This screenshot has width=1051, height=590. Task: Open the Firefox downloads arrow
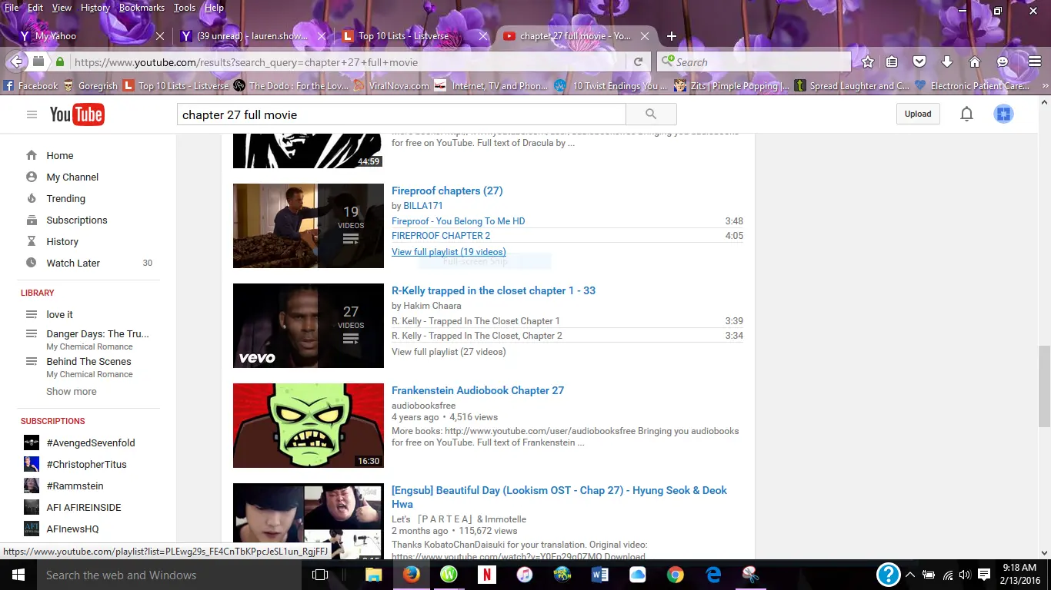(x=947, y=62)
